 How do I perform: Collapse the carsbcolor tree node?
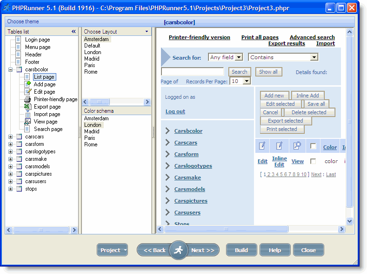tap(10, 69)
